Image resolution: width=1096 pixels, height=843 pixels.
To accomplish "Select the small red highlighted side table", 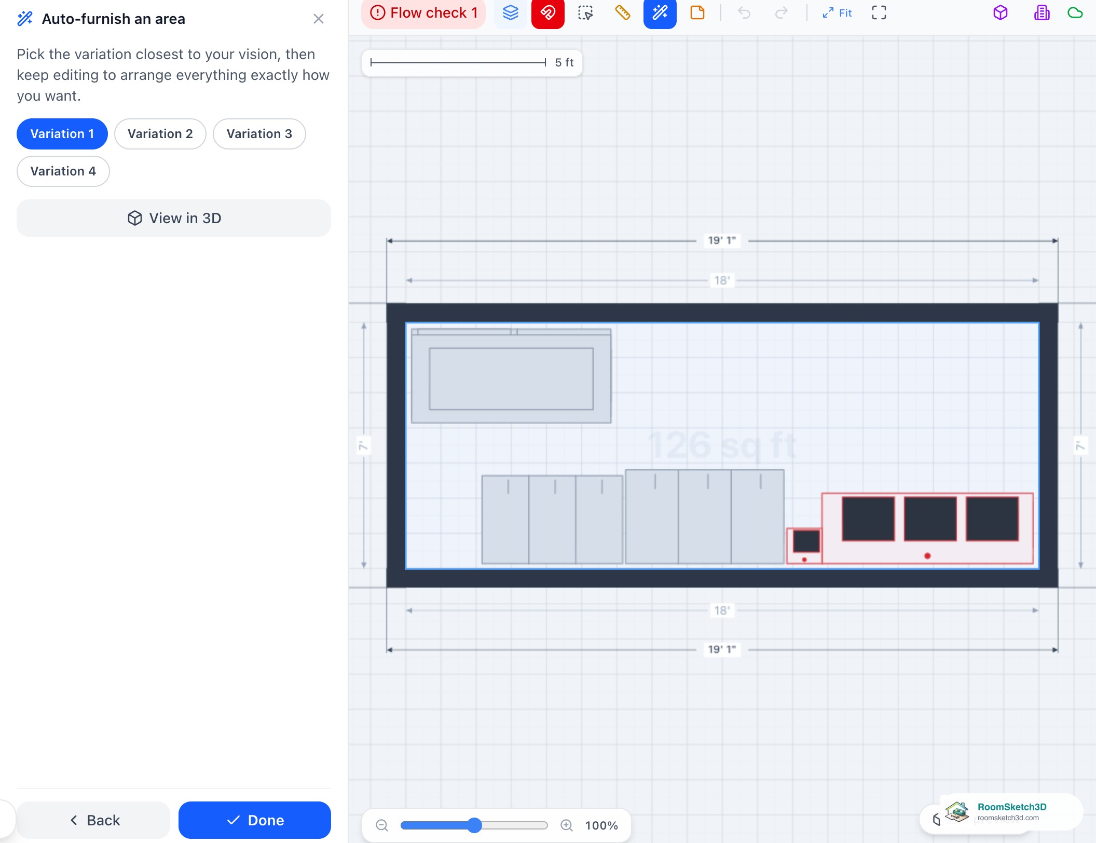I will [804, 546].
